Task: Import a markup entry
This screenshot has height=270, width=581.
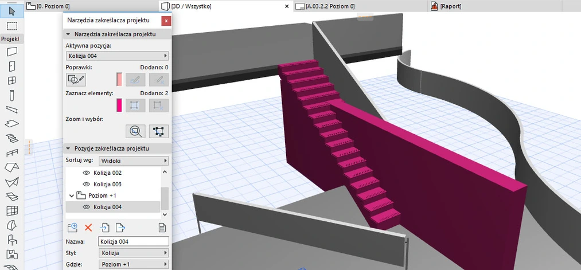Action: click(105, 227)
